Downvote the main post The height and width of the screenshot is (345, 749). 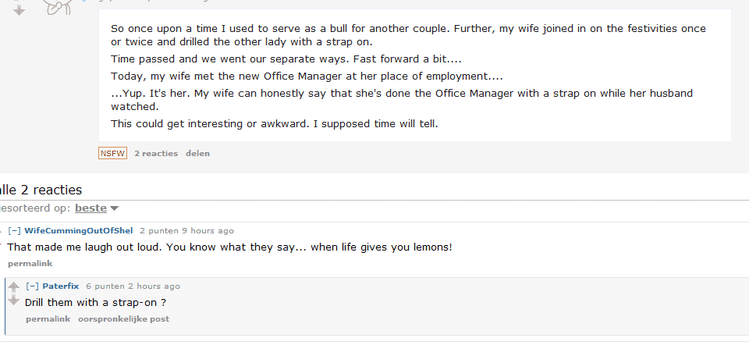tap(20, 9)
